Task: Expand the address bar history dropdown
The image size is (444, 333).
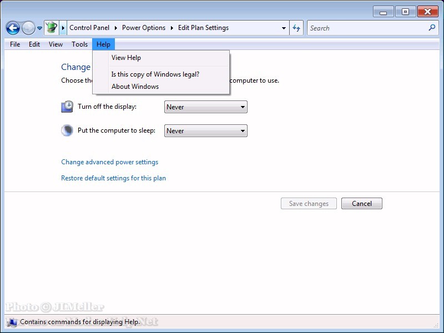Action: 284,28
